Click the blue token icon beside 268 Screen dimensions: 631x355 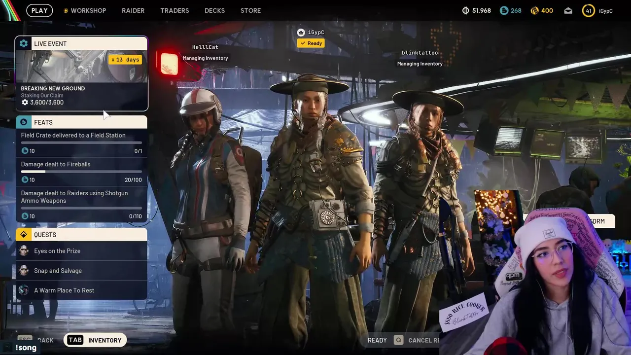coord(504,10)
